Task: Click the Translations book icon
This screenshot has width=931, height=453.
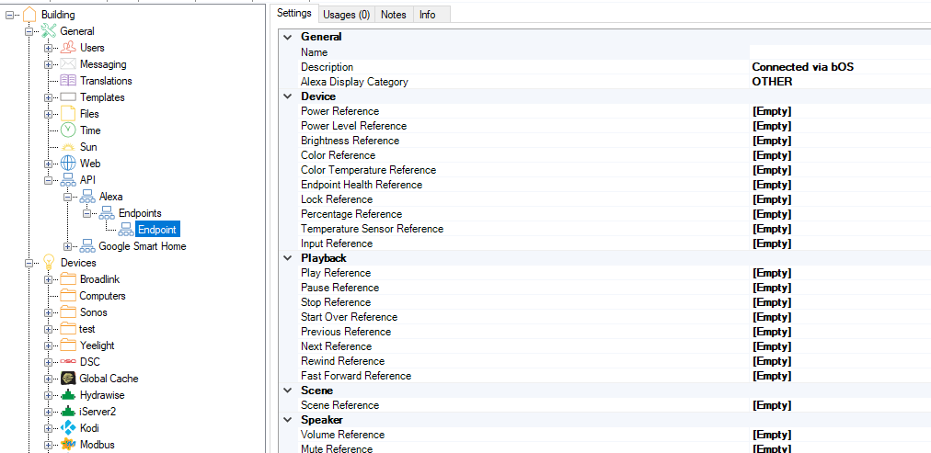Action: coord(68,81)
